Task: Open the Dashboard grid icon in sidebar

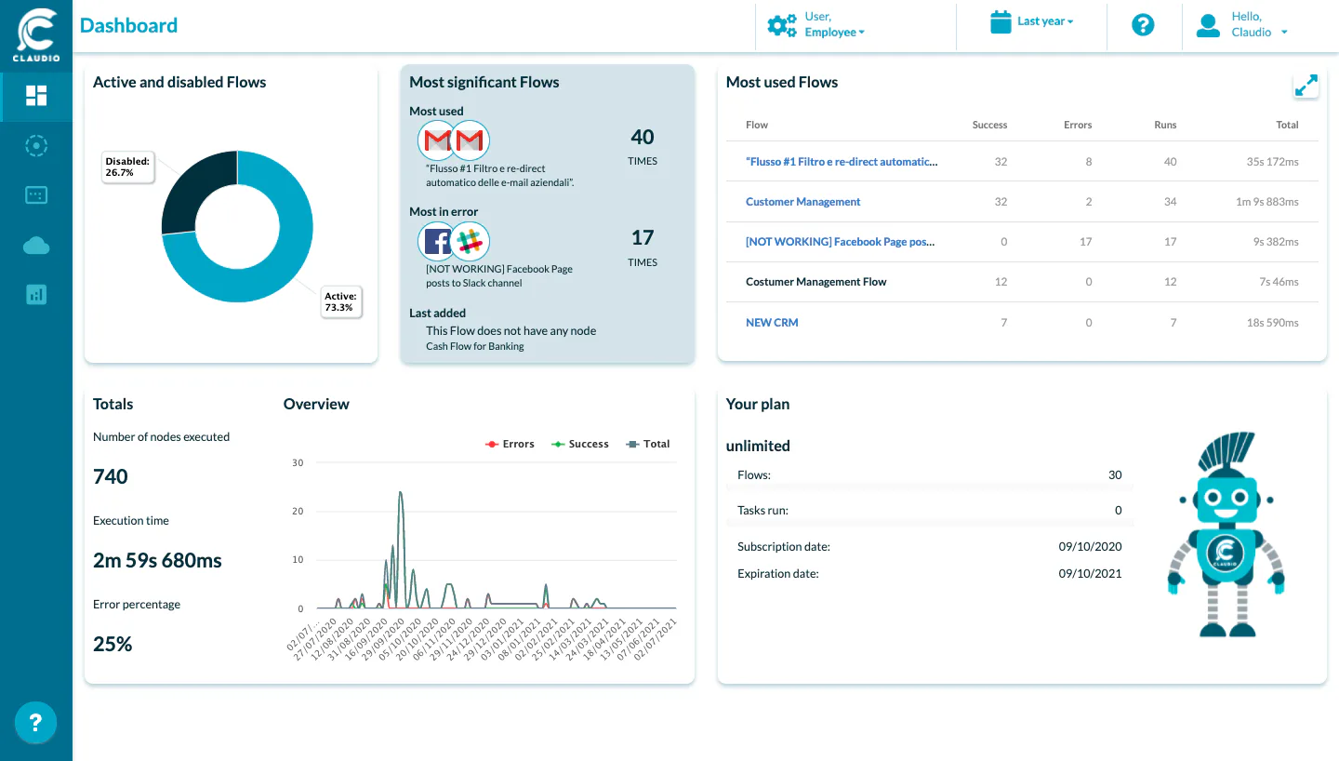Action: point(36,96)
